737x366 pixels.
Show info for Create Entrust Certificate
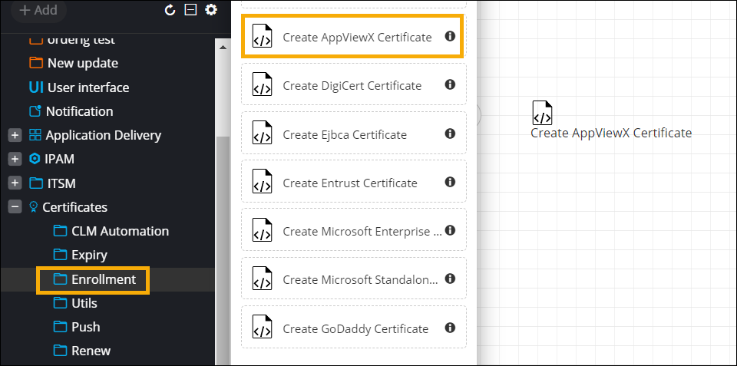click(x=450, y=182)
